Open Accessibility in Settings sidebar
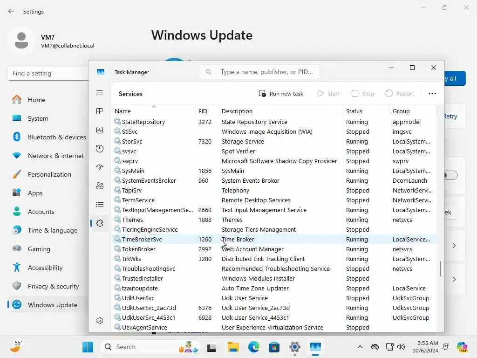Viewport: 477px width, 358px height. coord(47,268)
